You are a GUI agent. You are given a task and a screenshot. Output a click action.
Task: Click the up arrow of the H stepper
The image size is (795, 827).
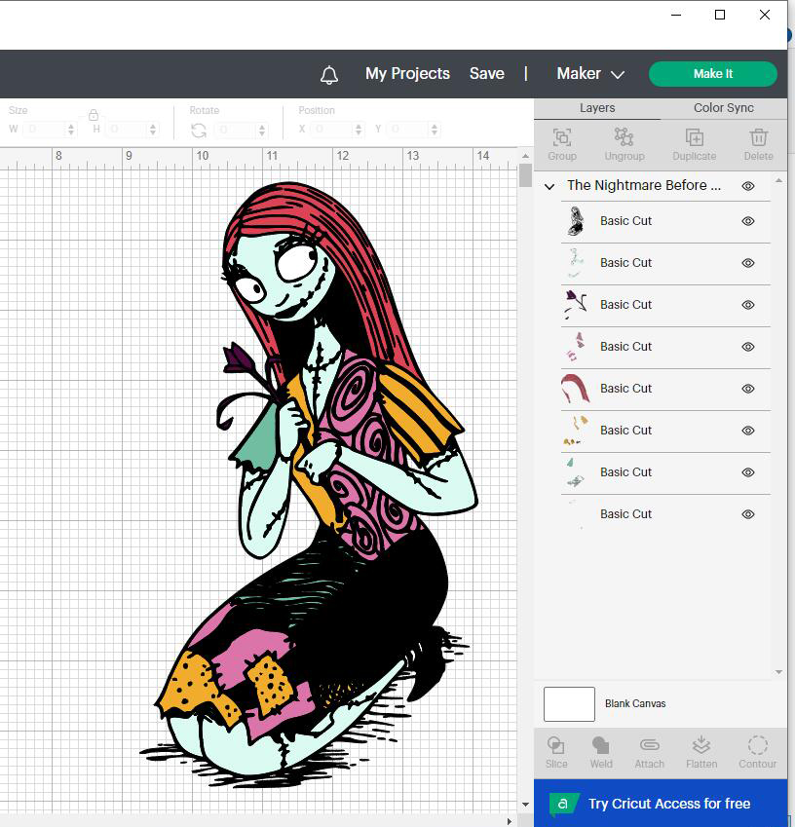(x=153, y=126)
